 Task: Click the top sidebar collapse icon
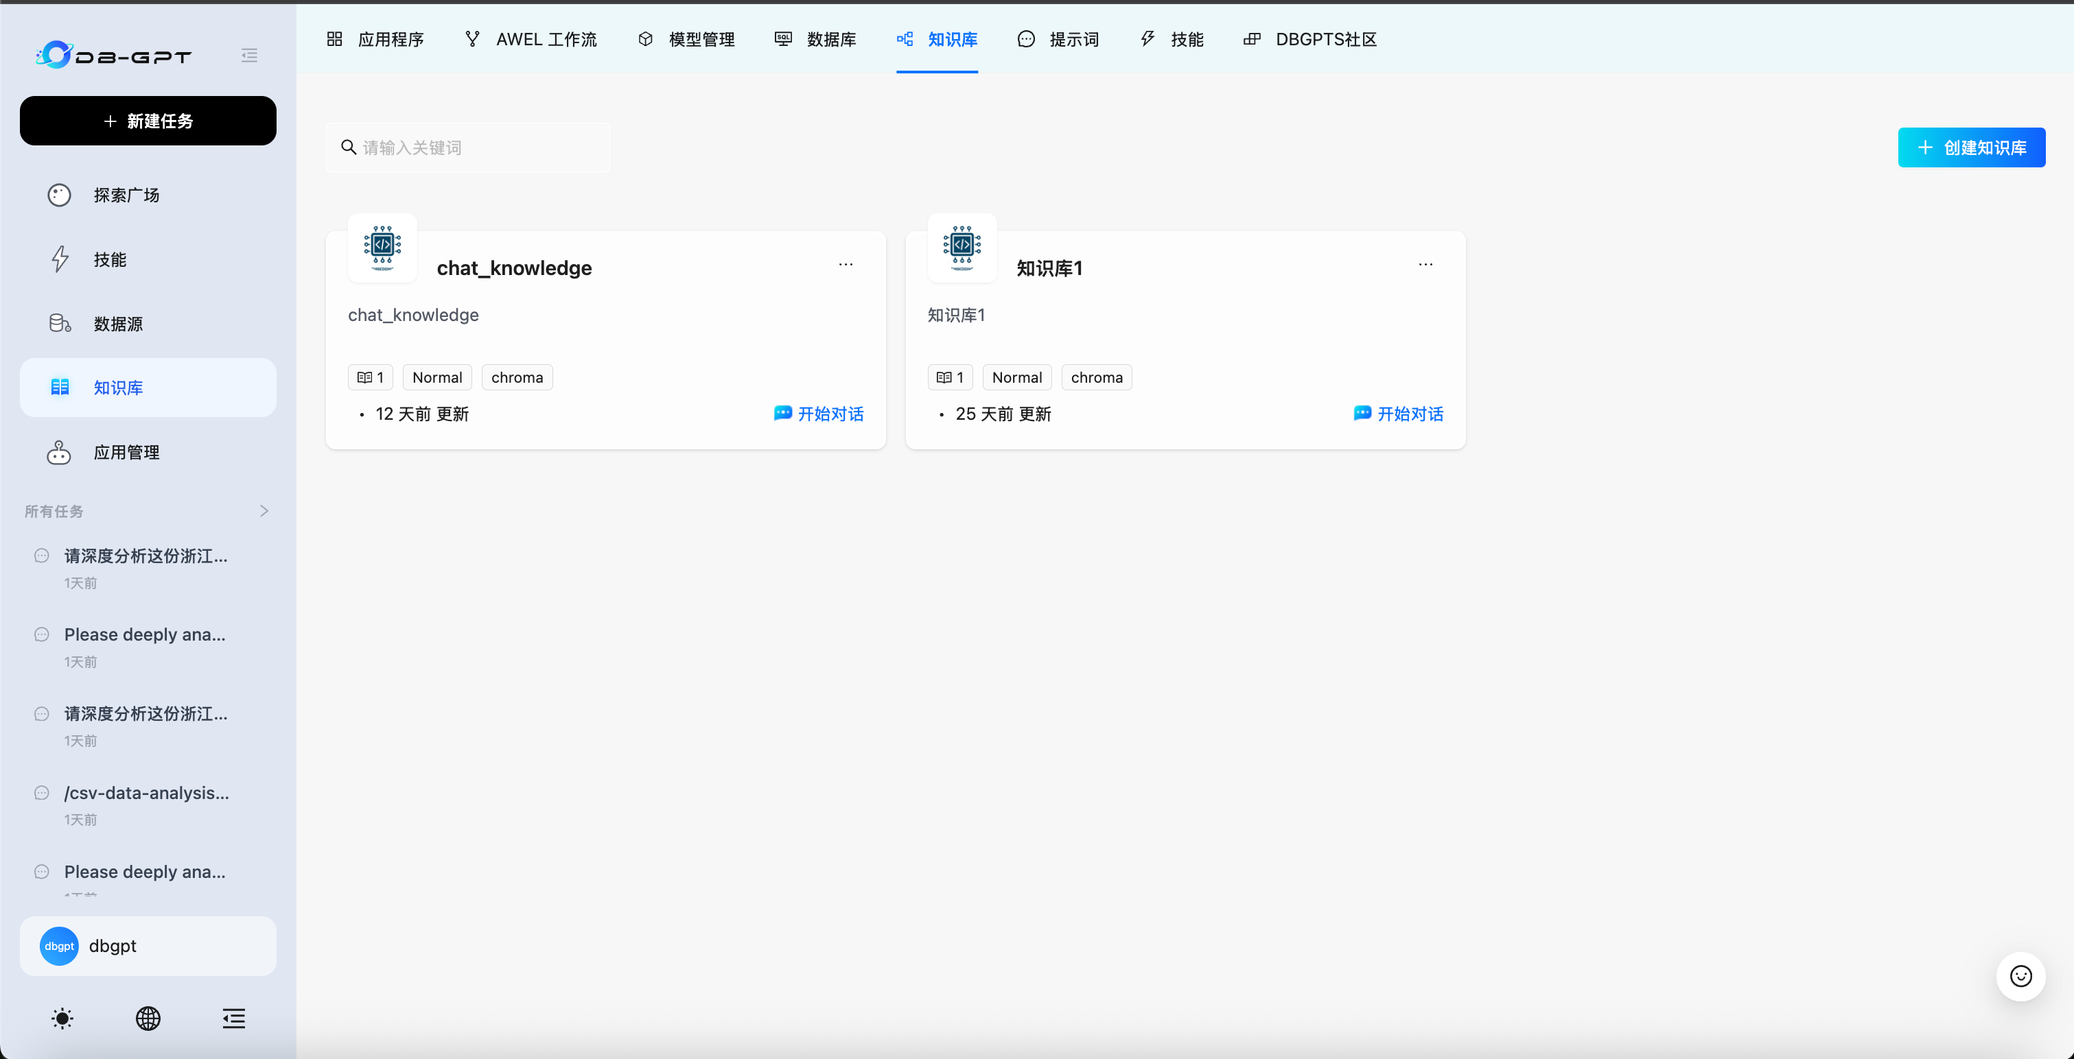point(248,56)
